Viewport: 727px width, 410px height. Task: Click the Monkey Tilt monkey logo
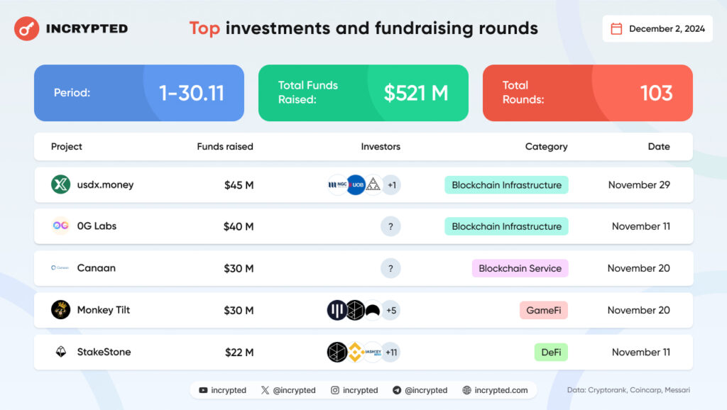point(60,310)
